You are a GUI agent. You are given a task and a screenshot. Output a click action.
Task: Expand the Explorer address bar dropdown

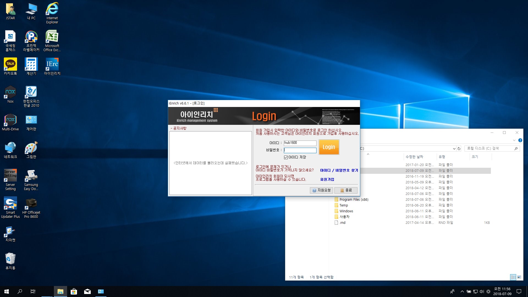[x=454, y=148]
